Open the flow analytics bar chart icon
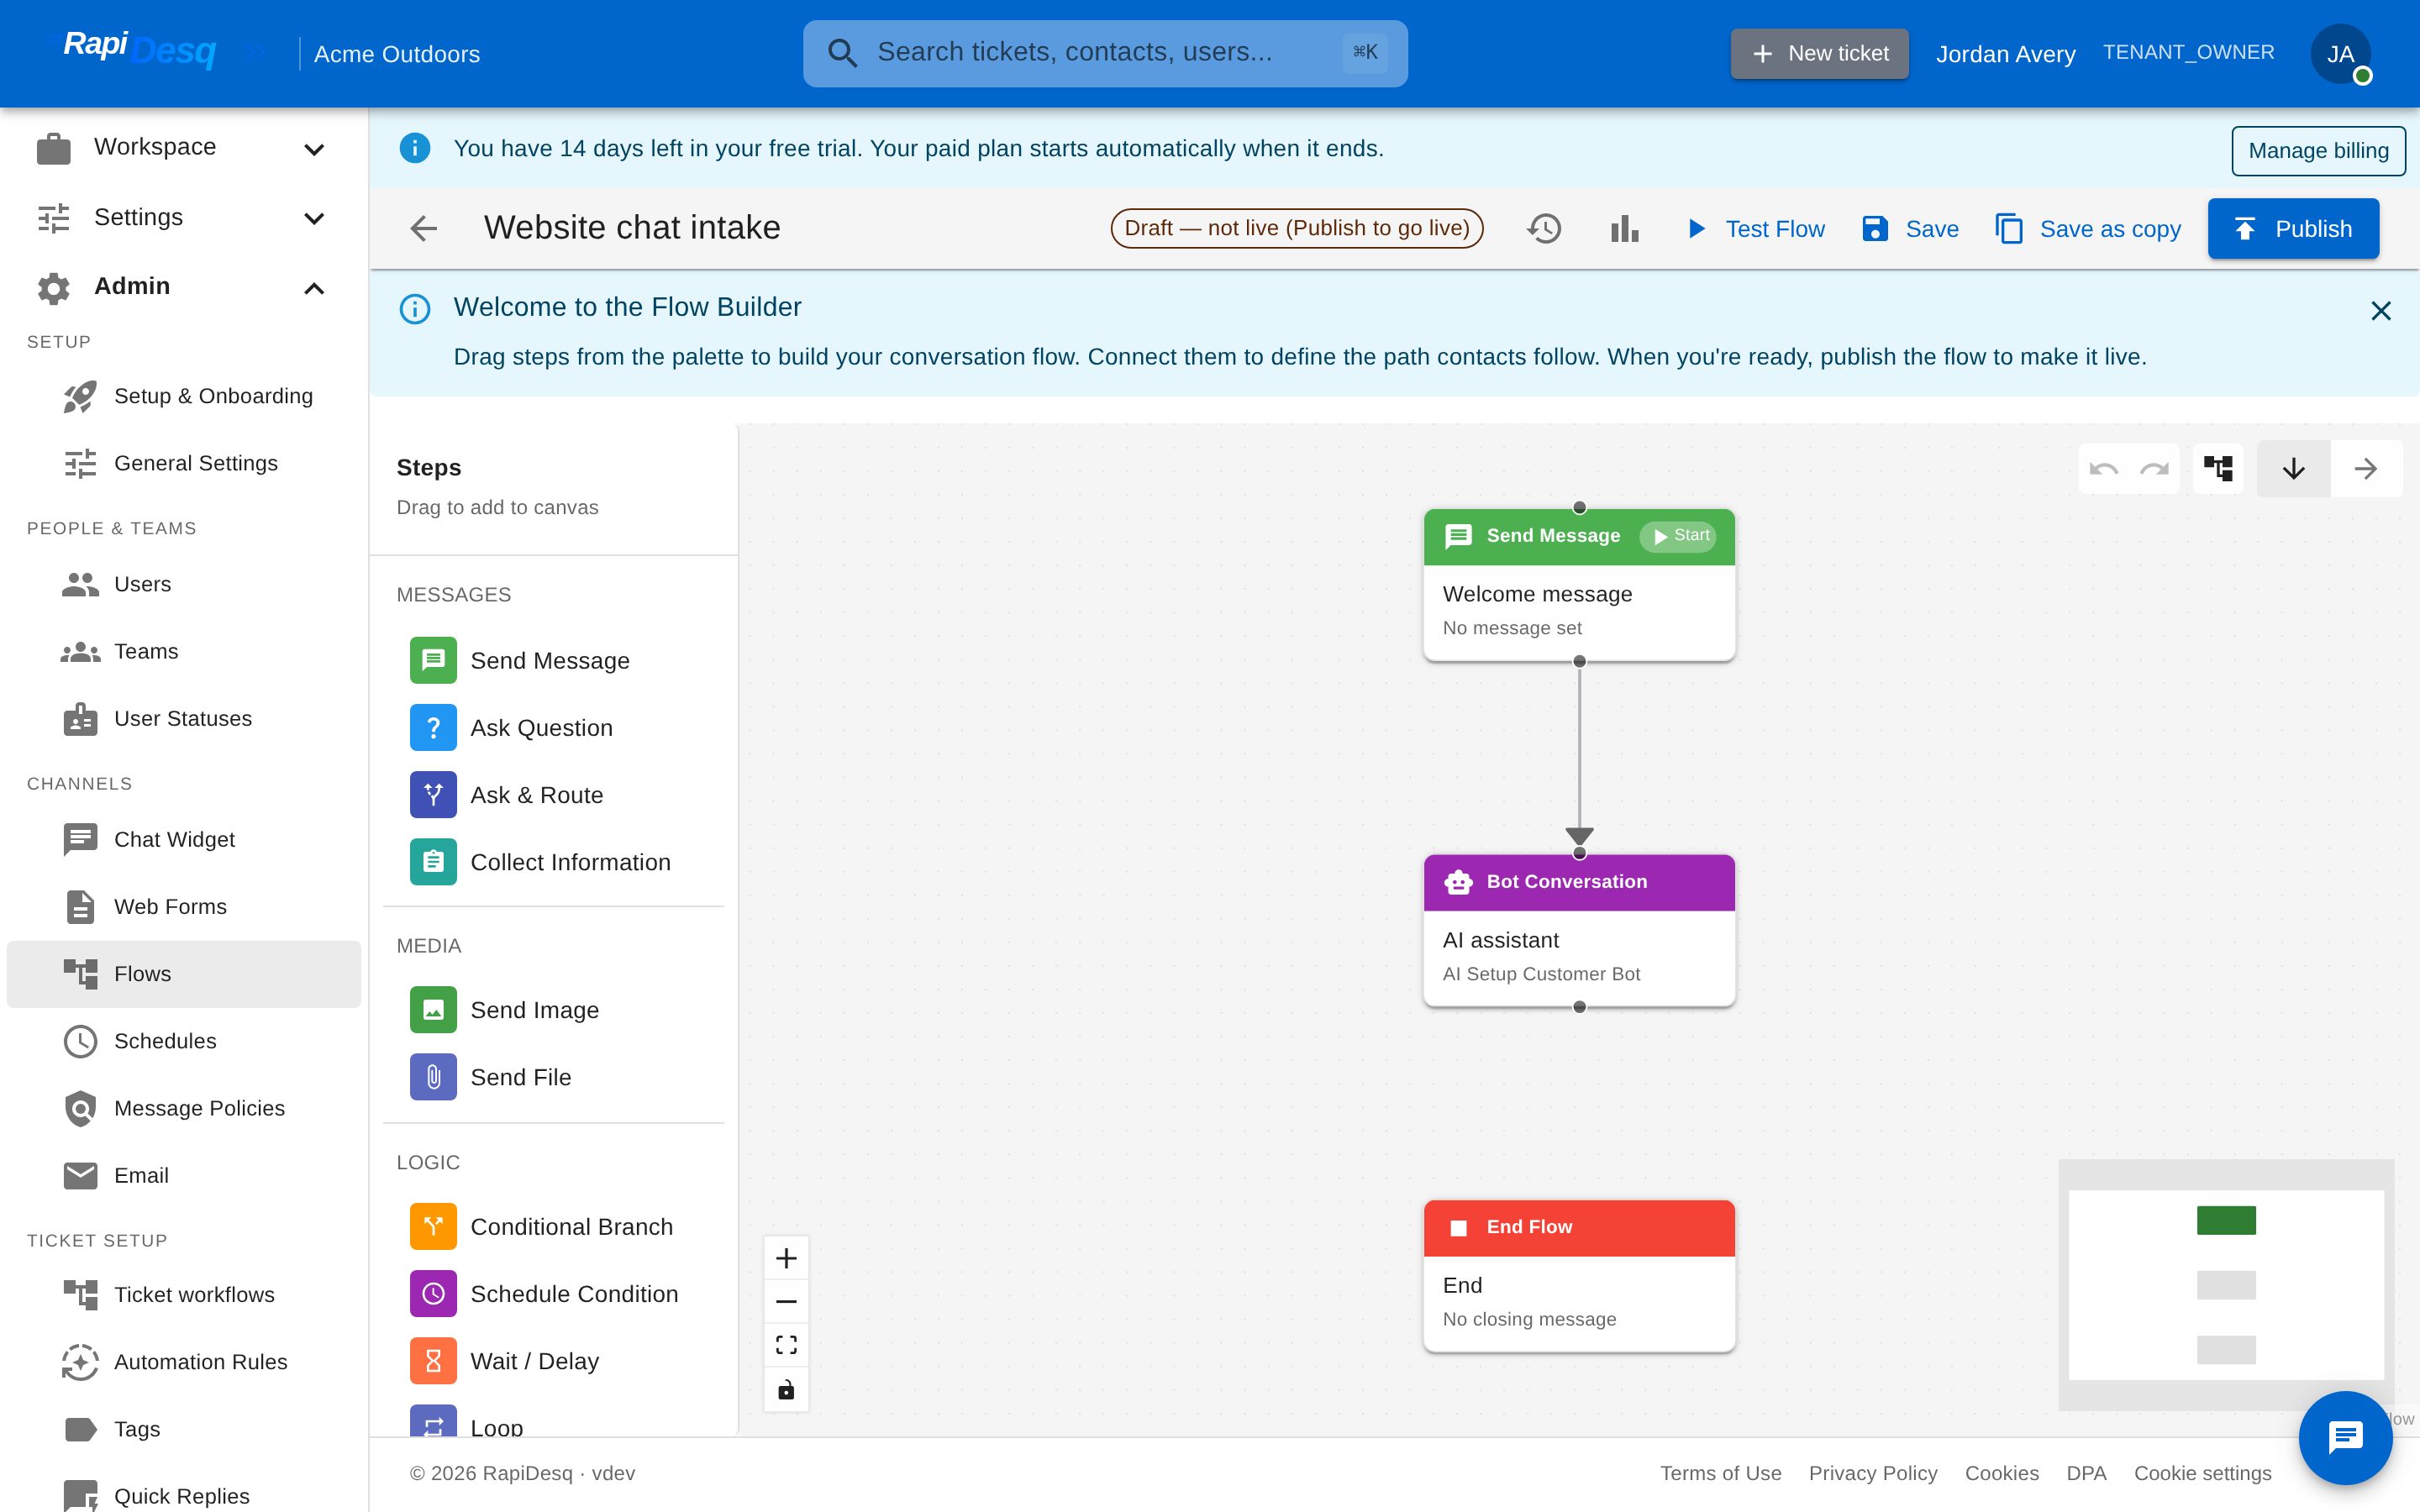 point(1625,228)
